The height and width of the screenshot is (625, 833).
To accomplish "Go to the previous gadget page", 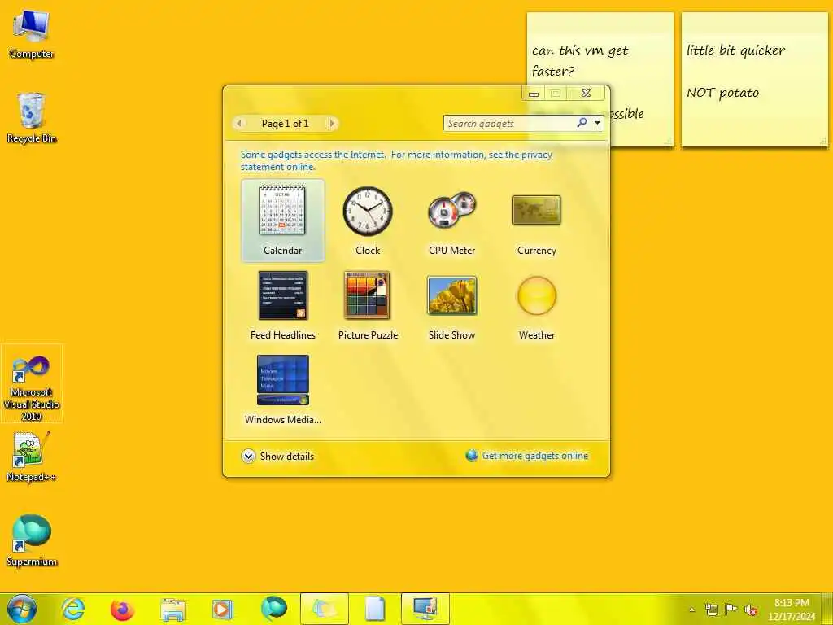I will (239, 124).
